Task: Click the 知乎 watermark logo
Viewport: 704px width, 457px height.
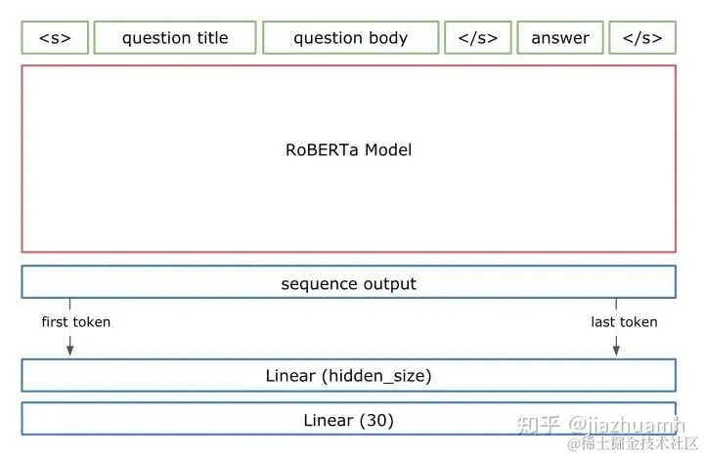Action: click(x=540, y=424)
